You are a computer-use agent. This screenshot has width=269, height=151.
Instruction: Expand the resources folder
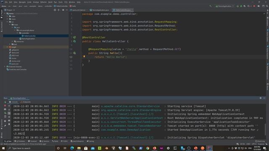(12, 42)
